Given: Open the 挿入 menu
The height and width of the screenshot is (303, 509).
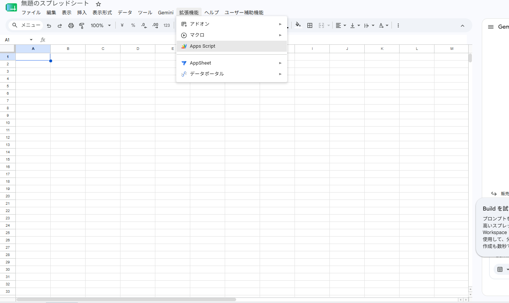Looking at the screenshot, I should coord(82,12).
